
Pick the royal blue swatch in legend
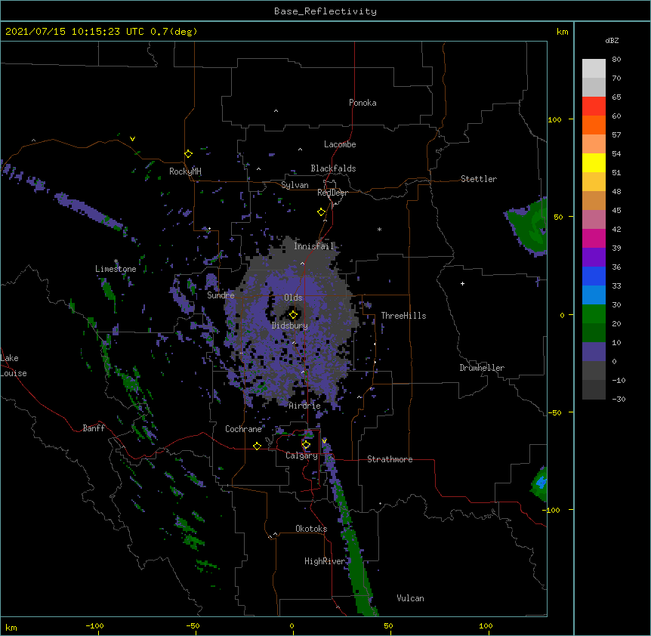point(594,276)
